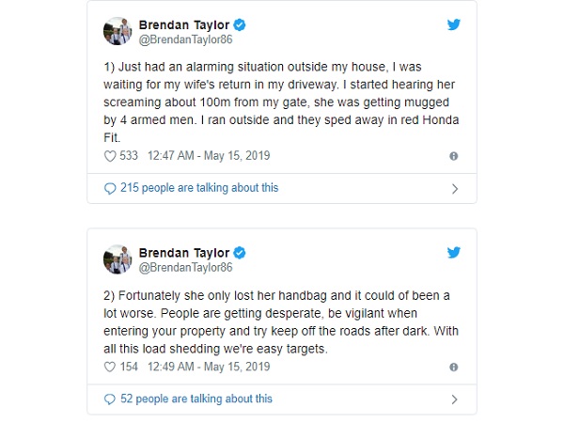
Task: Click the profile avatar in first tweet
Action: tap(116, 32)
